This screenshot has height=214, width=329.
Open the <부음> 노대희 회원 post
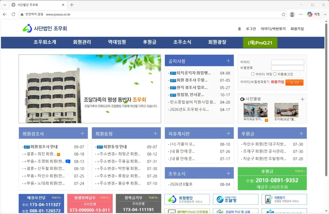click(44, 184)
